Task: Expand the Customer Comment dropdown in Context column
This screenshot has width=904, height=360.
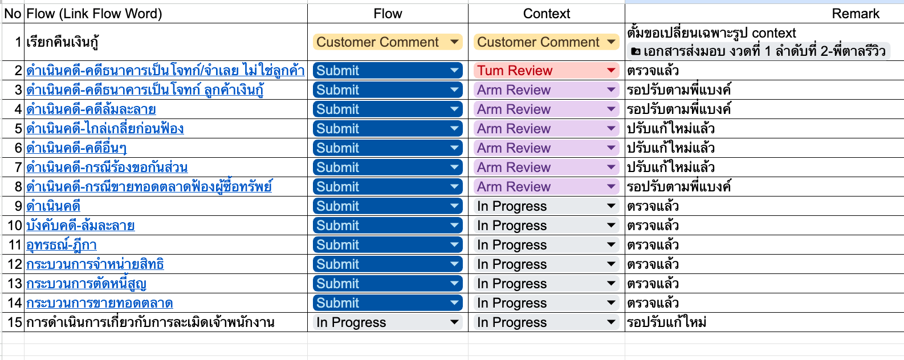Action: tap(611, 42)
